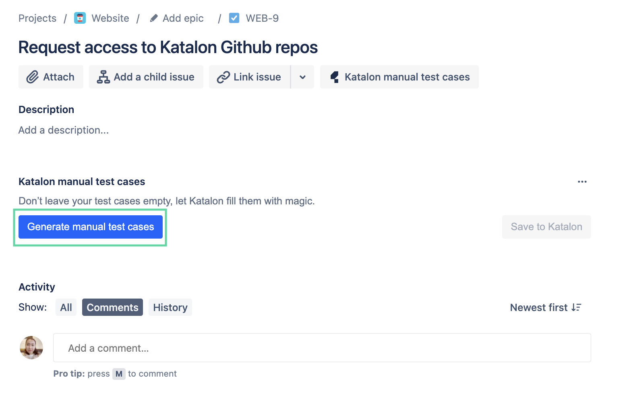The image size is (629, 408).
Task: Toggle Newest first sort order
Action: coord(546,307)
